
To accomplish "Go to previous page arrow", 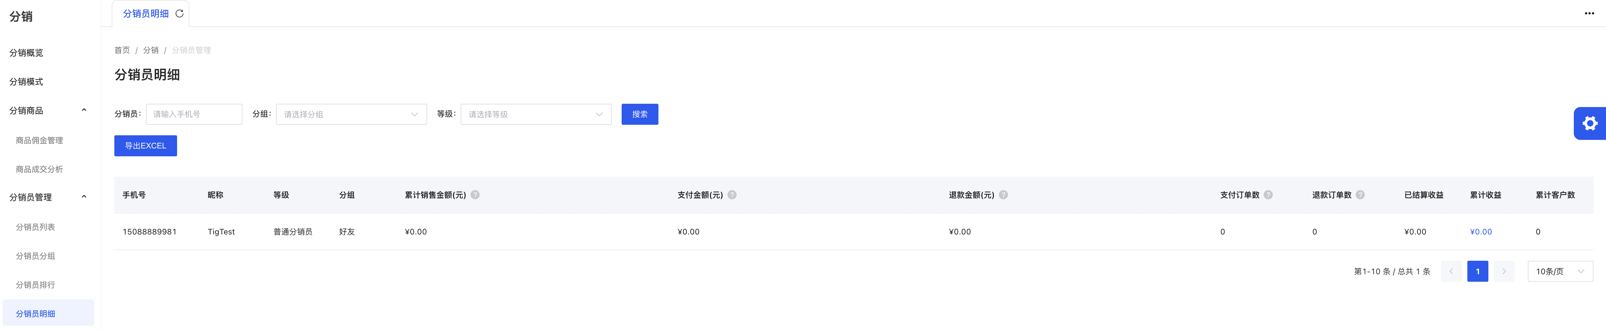I will click(x=1451, y=272).
